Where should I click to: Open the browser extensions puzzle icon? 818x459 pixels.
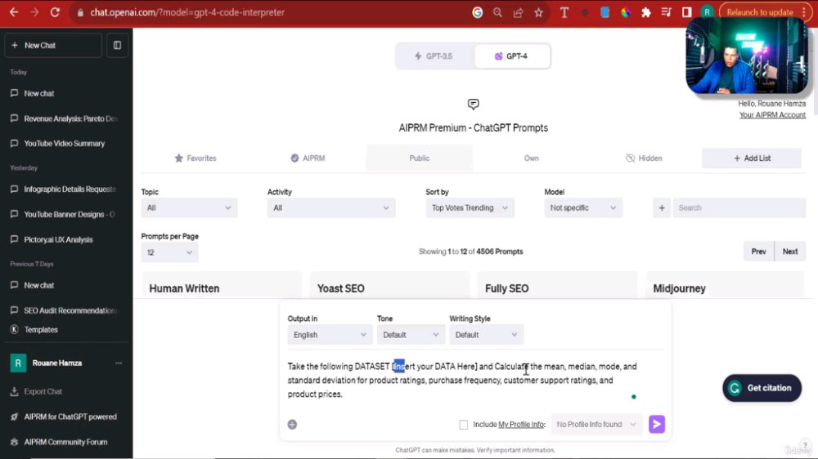tap(646, 12)
